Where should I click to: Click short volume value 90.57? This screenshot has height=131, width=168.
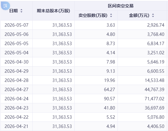[110, 99]
